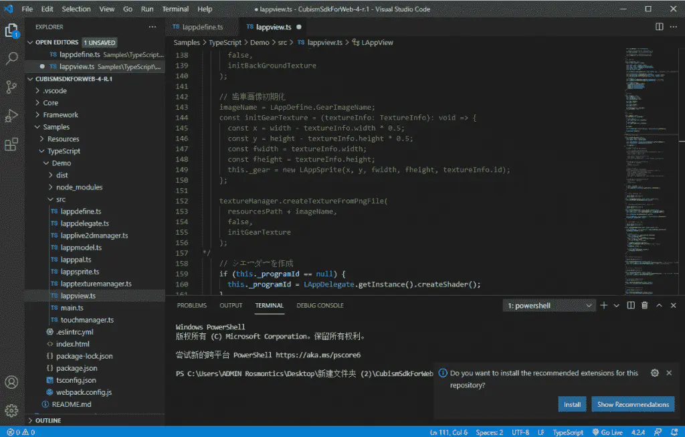Screen dimensions: 685x437
Task: Switch to Debug Console tab
Action: point(320,305)
